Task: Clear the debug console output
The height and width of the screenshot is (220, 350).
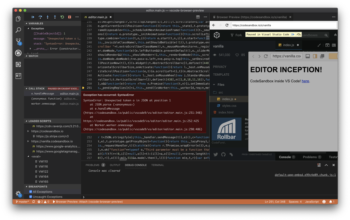Action: pyautogui.click(x=319, y=165)
